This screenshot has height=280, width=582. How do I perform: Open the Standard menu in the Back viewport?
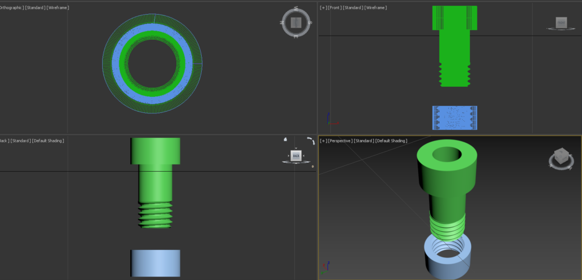click(21, 141)
